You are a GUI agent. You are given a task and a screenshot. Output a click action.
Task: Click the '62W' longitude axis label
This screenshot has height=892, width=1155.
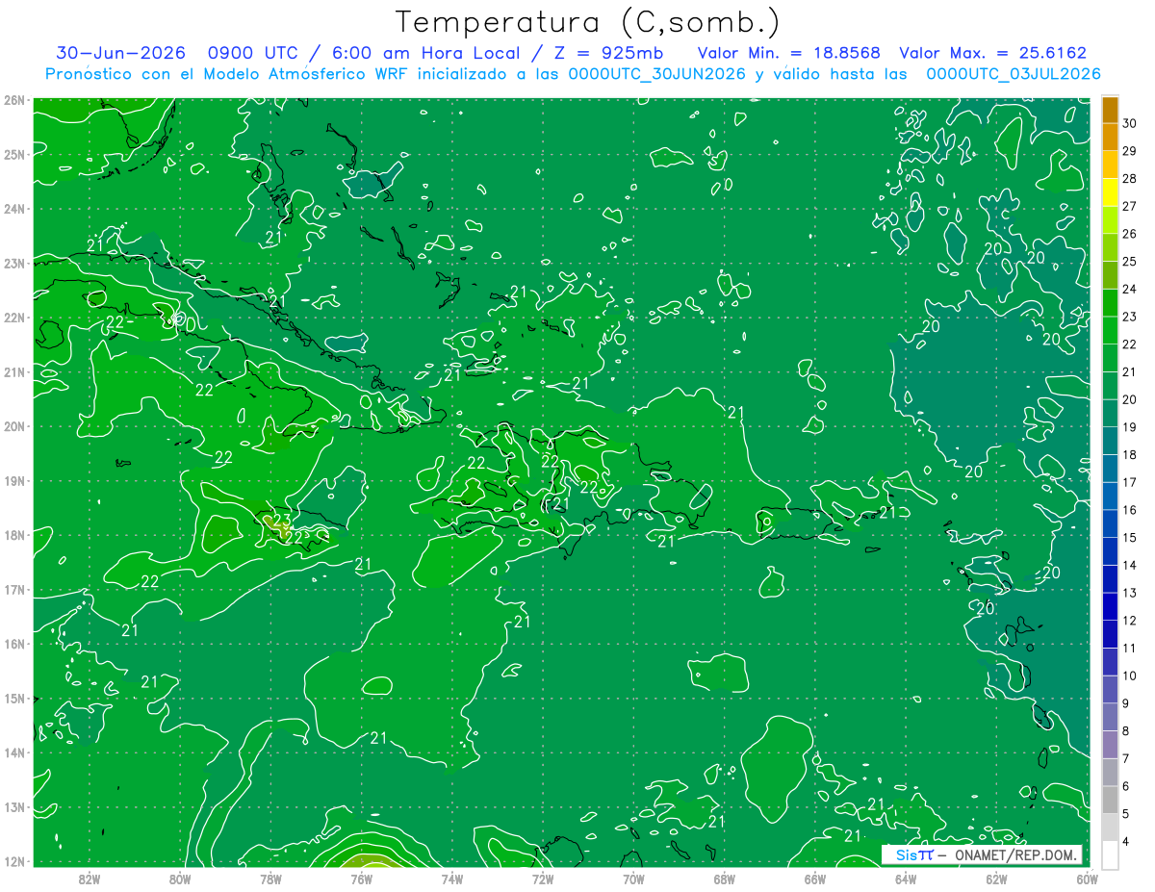point(996,878)
